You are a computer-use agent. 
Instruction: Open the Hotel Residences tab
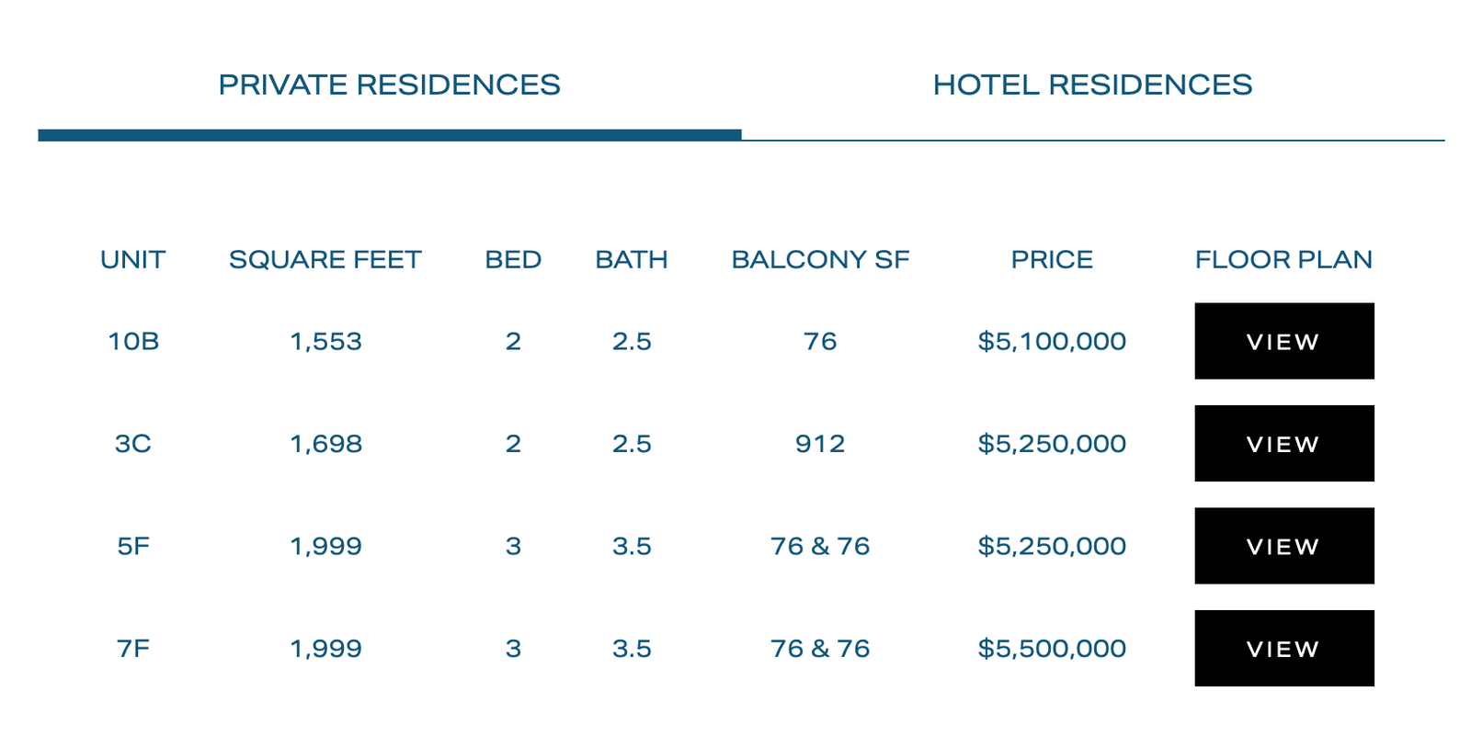click(x=1092, y=85)
